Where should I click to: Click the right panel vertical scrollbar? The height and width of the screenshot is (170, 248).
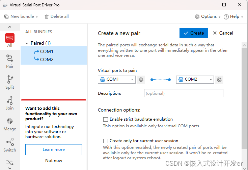244,98
